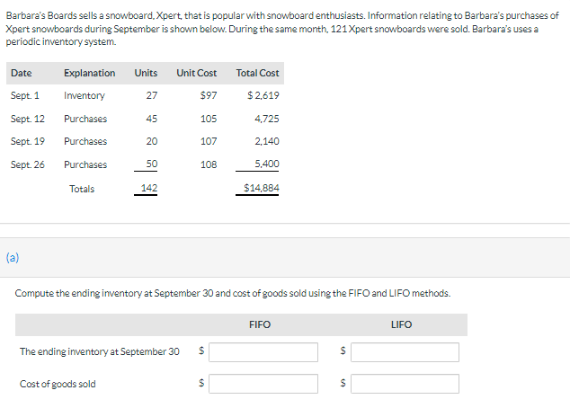Click the Cost of goods sold label
The height and width of the screenshot is (417, 570).
pos(58,384)
